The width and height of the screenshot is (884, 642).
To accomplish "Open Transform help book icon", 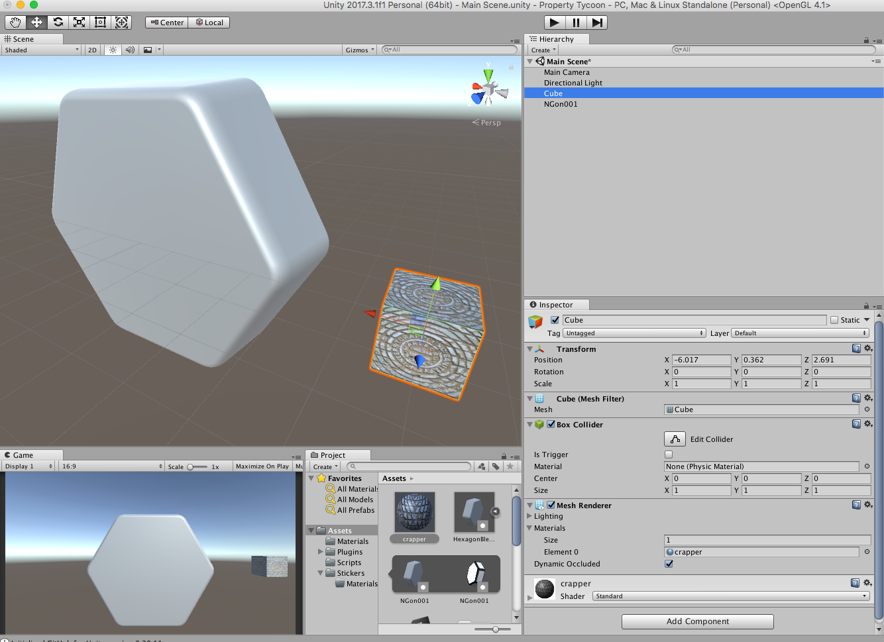I will (856, 348).
